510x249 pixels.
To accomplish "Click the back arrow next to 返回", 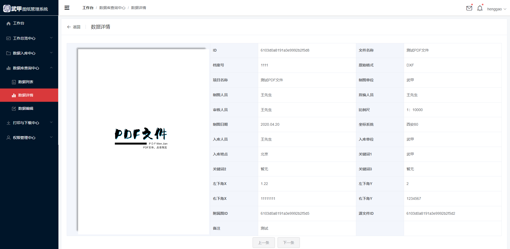I will tap(69, 27).
